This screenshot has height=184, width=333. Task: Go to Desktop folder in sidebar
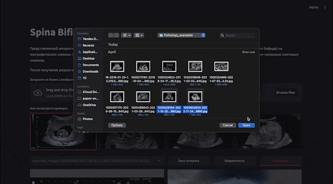(86, 58)
